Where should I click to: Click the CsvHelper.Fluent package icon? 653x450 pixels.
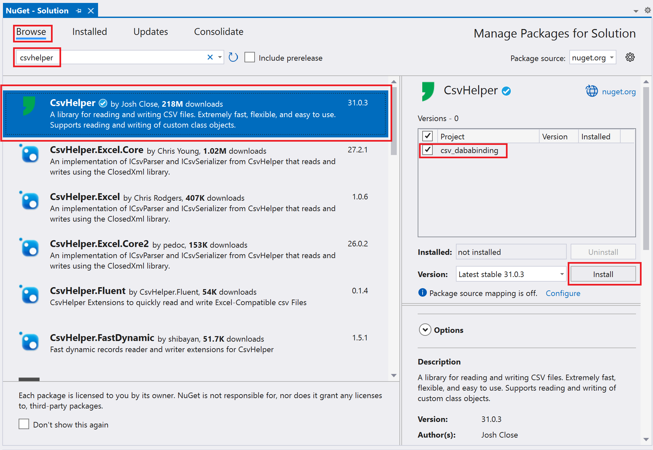pyautogui.click(x=30, y=295)
